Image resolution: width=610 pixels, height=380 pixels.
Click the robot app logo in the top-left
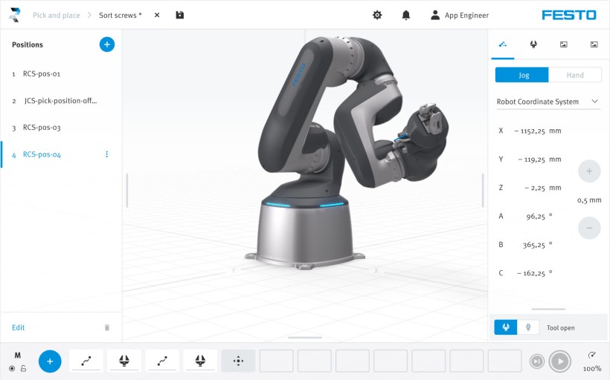pyautogui.click(x=15, y=15)
